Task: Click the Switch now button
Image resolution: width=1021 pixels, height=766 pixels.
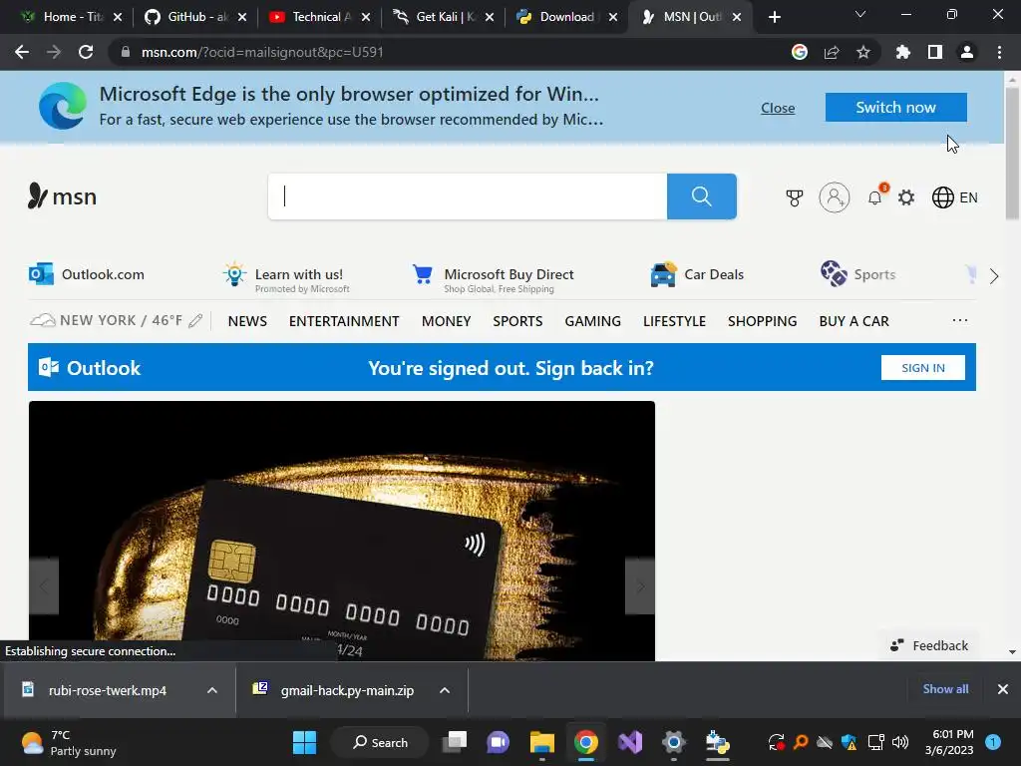Action: (896, 108)
